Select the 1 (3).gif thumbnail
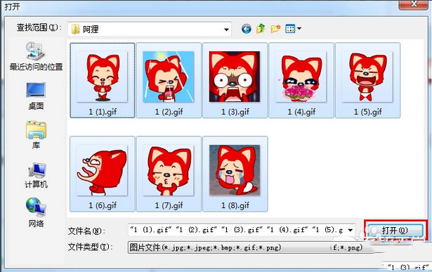The width and height of the screenshot is (432, 272). tap(235, 80)
